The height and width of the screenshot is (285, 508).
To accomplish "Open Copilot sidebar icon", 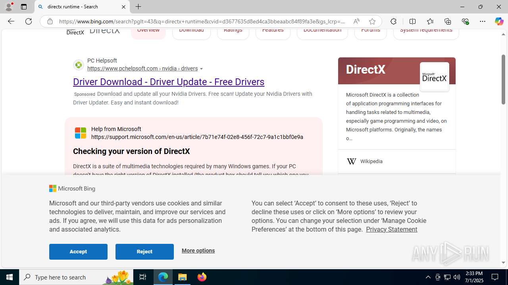I will [x=499, y=21].
